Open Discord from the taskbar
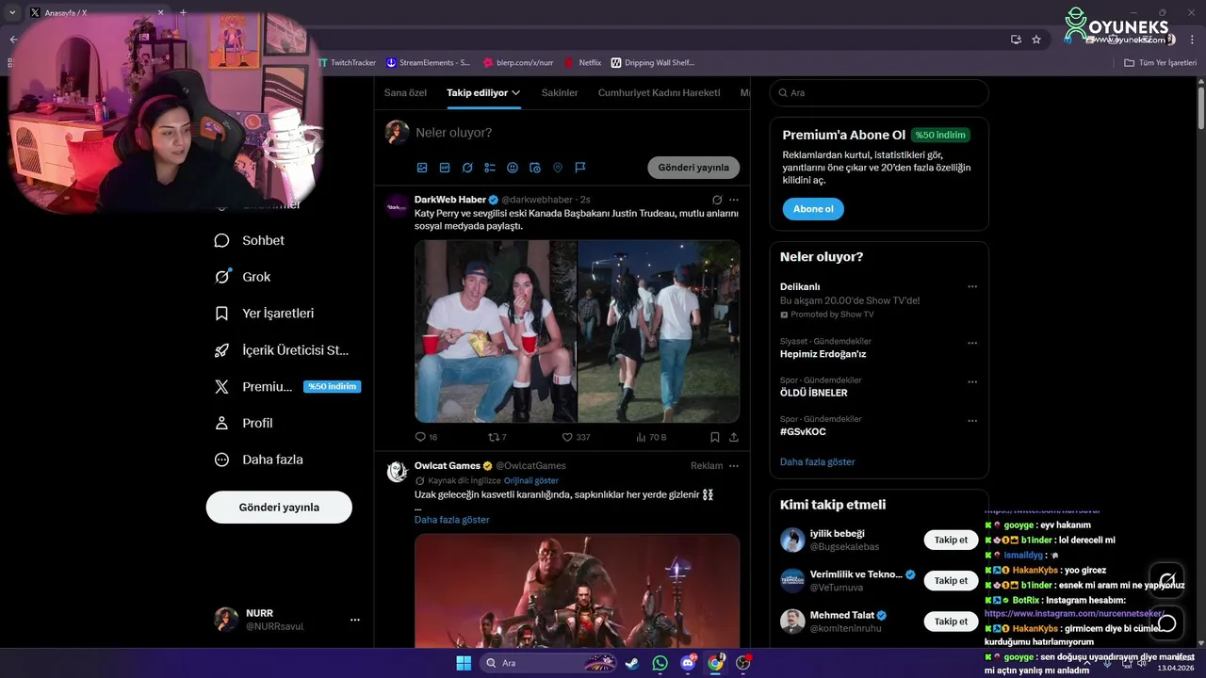The height and width of the screenshot is (678, 1206). pyautogui.click(x=688, y=663)
